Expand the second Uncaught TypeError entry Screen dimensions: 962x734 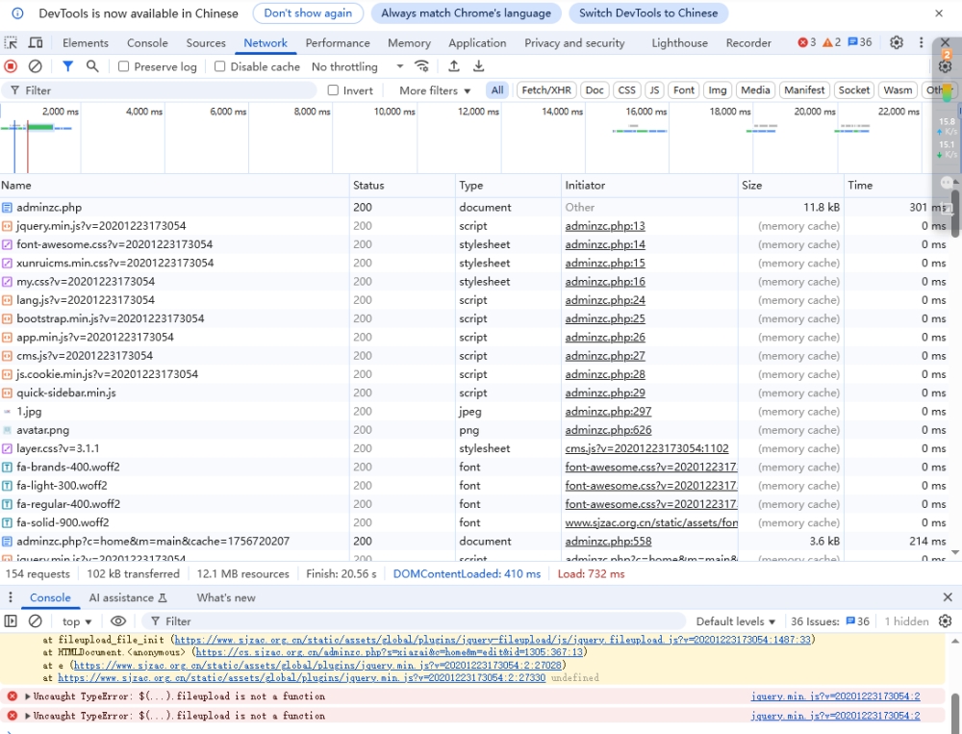[28, 716]
